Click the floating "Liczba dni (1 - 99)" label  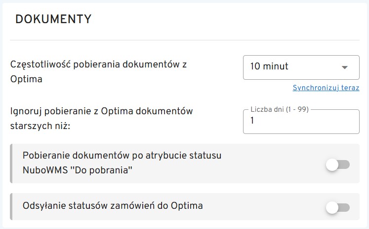(280, 109)
